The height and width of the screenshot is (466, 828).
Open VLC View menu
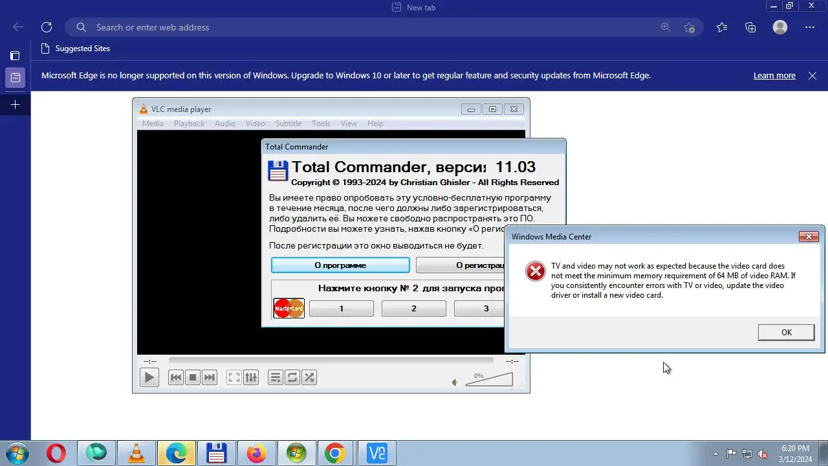tap(349, 124)
